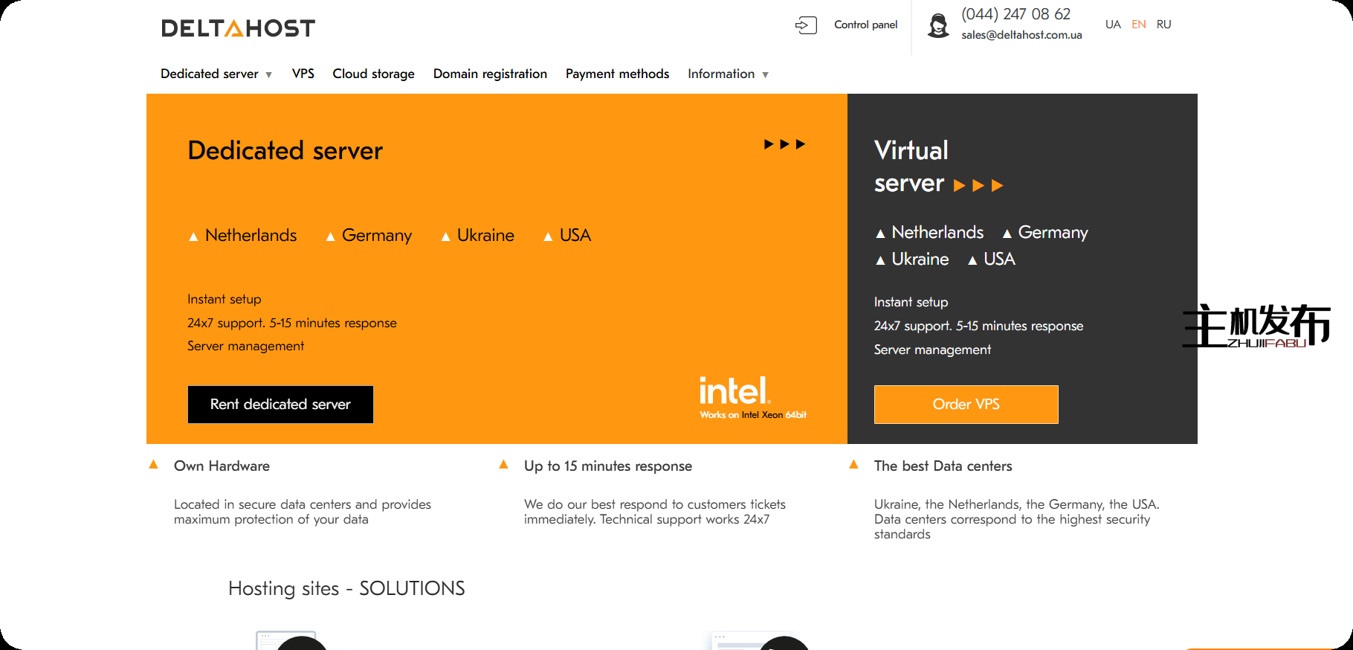Viewport: 1353px width, 650px height.
Task: Click the control panel login icon
Action: pyautogui.click(x=806, y=25)
